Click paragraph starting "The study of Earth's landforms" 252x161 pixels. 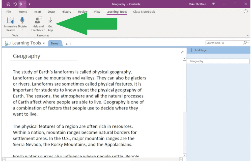click(79, 93)
